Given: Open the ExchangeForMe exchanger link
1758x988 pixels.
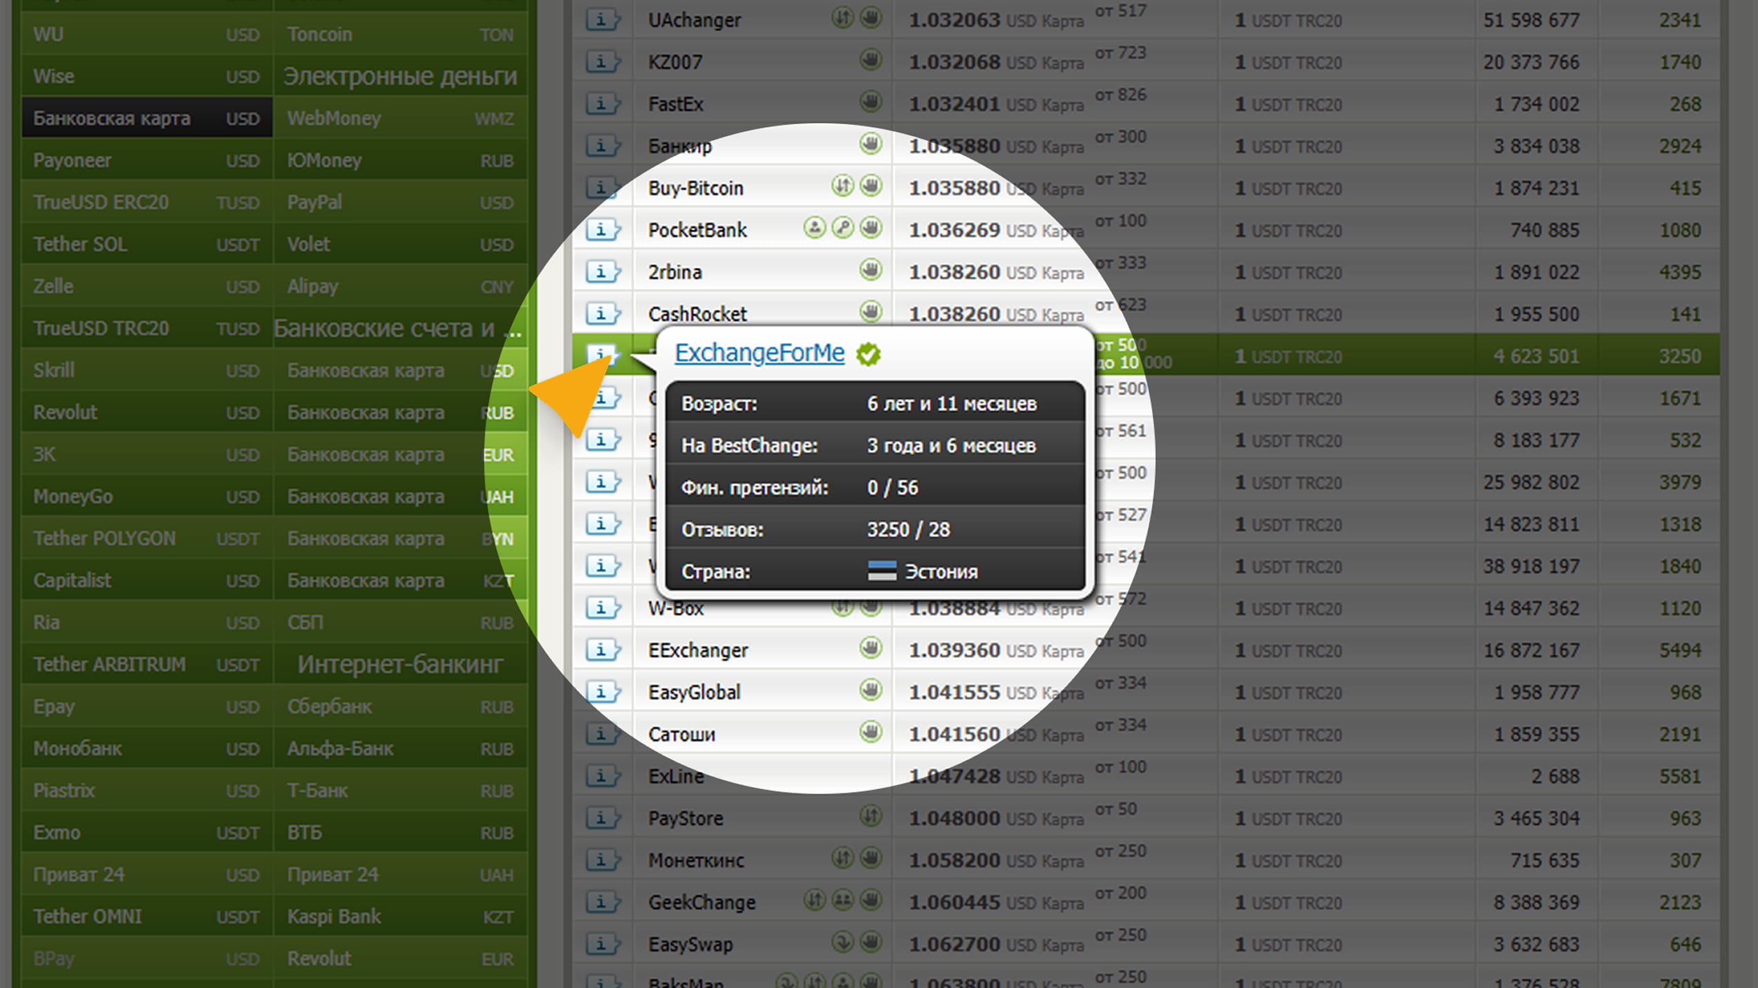Looking at the screenshot, I should coord(759,353).
